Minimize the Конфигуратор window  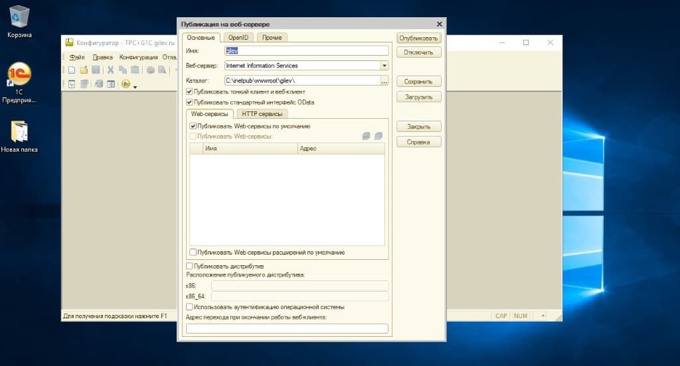click(502, 42)
